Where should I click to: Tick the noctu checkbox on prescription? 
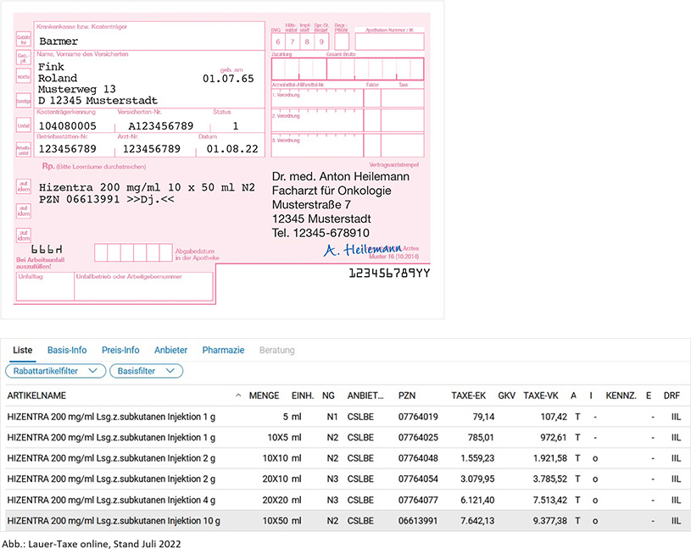24,76
